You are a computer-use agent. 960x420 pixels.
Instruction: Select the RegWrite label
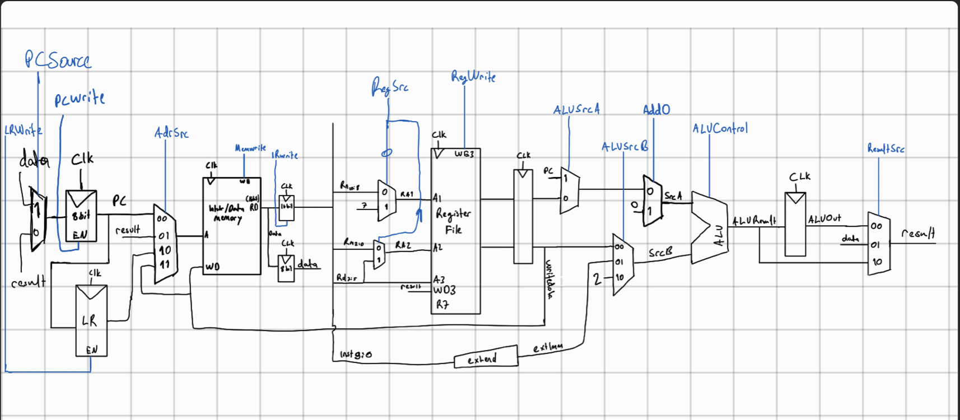coord(473,77)
